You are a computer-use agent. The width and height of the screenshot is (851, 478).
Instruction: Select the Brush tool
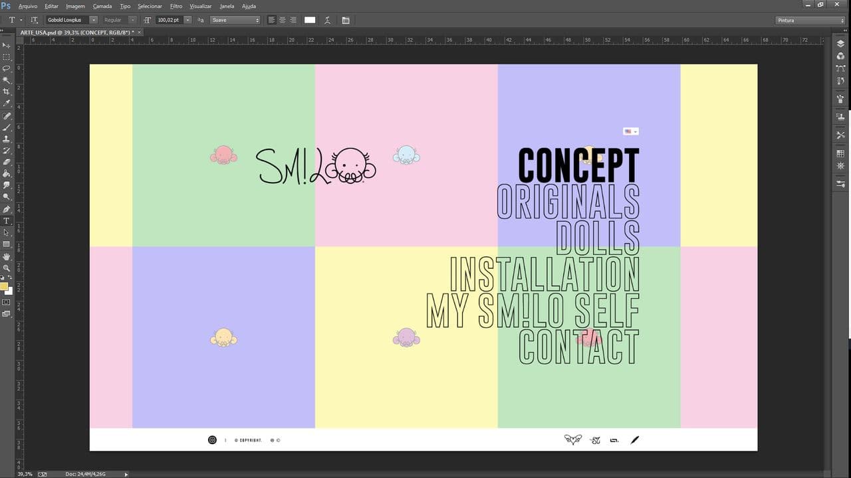[7, 126]
